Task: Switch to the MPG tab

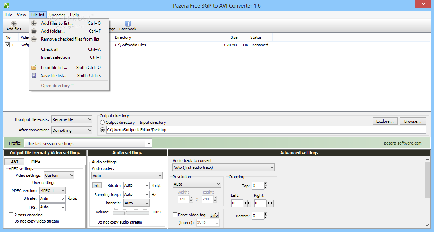Action: [x=36, y=161]
